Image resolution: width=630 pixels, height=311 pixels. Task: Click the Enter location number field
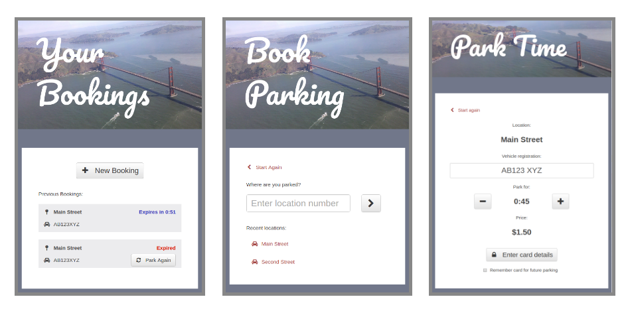(x=298, y=203)
